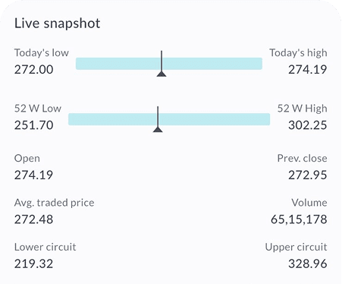Click the Today's low-high range bar
342x284 pixels.
click(x=169, y=64)
